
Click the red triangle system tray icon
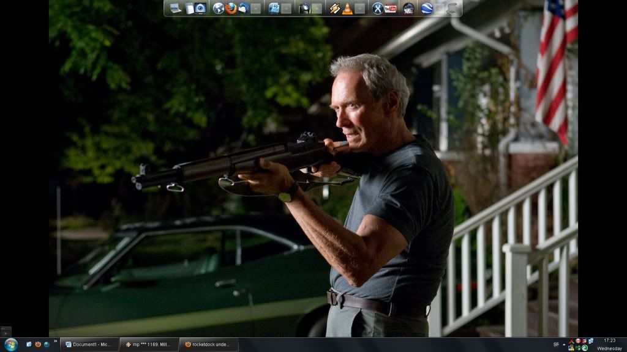pyautogui.click(x=571, y=341)
